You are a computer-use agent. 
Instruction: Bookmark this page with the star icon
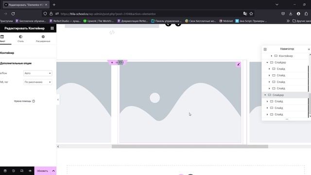pos(251,14)
